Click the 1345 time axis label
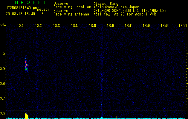Image resolution: width=188 pixels, height=119 pixels. click(x=93, y=26)
